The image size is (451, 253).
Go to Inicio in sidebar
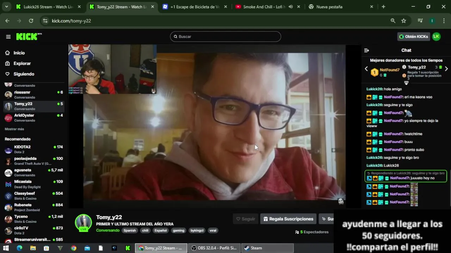click(x=19, y=53)
